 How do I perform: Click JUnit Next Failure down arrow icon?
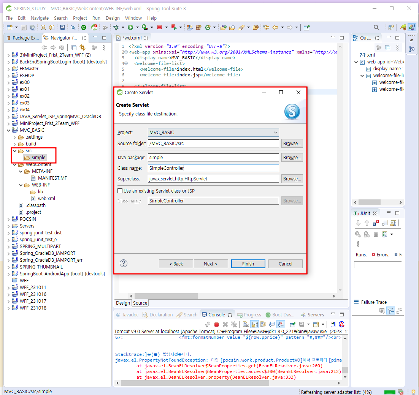(358, 223)
